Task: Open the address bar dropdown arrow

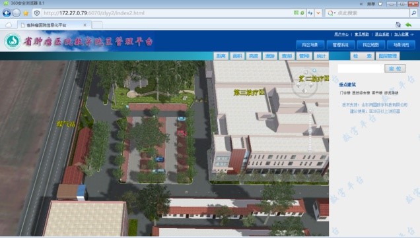Action: (x=318, y=13)
